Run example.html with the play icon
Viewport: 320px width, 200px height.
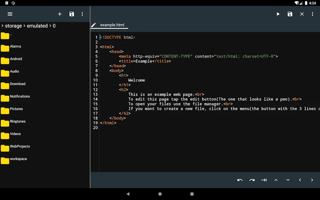pos(278,14)
